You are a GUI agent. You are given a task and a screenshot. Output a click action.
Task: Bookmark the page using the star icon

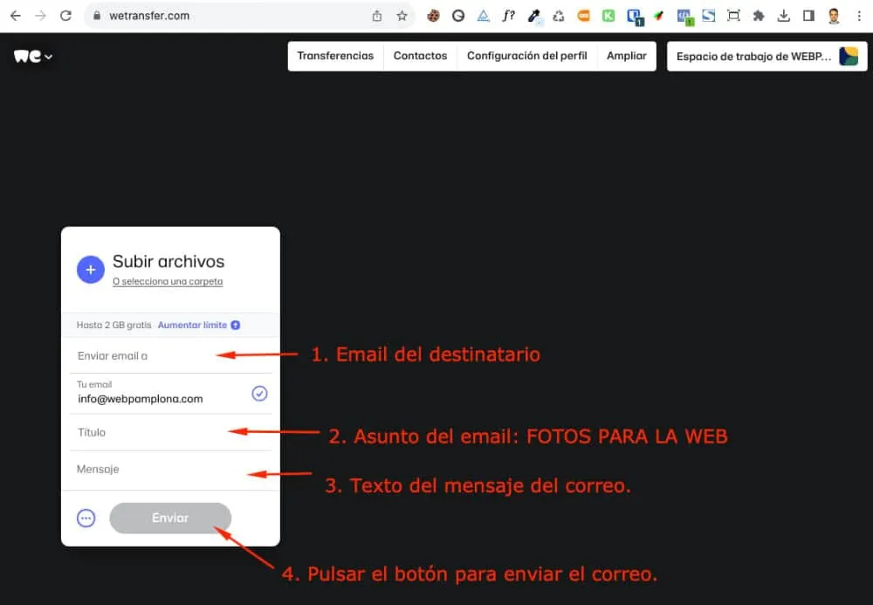click(401, 15)
